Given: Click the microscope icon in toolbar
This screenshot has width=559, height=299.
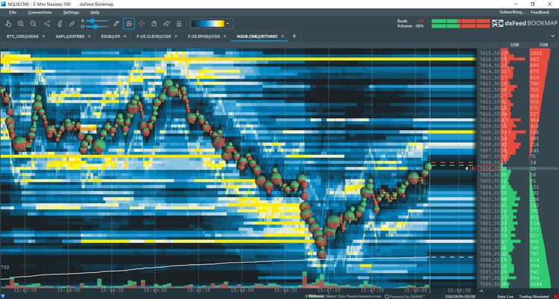Looking at the screenshot, I should (x=60, y=24).
